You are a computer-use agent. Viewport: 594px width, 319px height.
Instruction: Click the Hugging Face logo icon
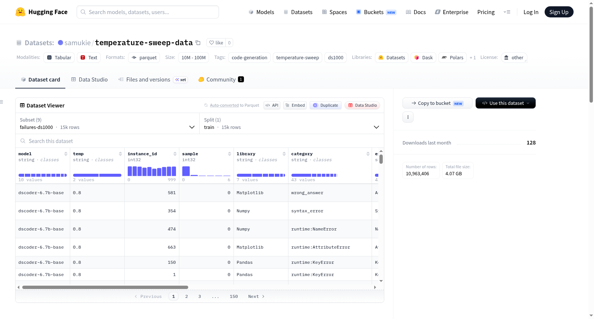tap(20, 12)
